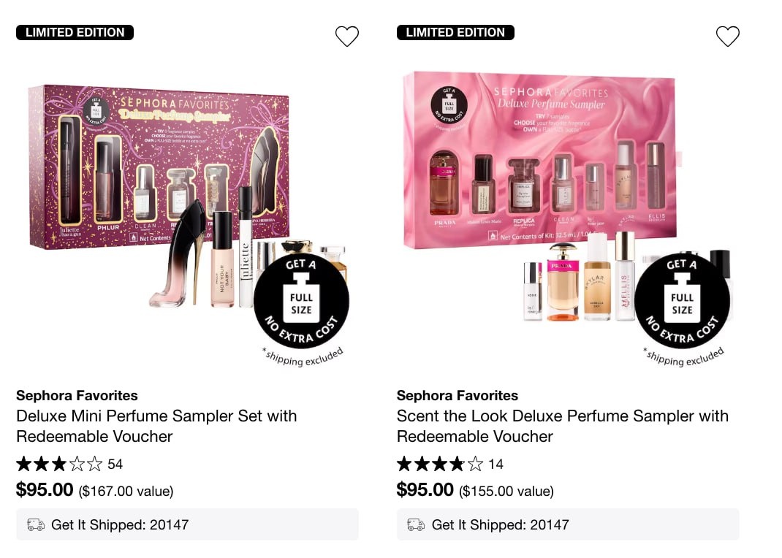Favorite the Scent the Look sampler heart
The image size is (782, 558).
pyautogui.click(x=728, y=37)
